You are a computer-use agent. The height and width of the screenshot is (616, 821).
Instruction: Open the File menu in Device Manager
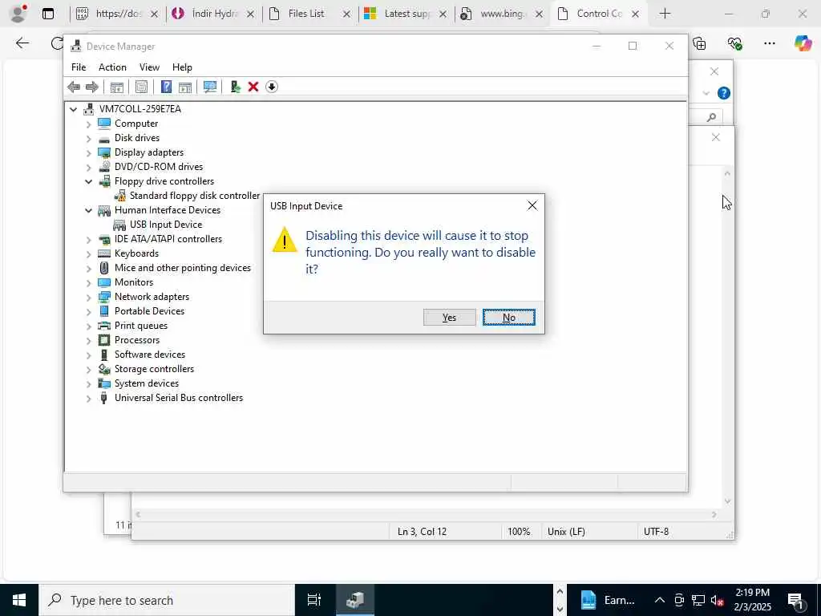tap(79, 67)
